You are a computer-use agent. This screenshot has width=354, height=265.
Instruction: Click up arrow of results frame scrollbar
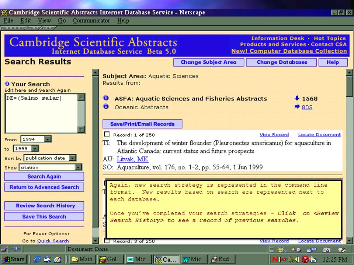tap(349, 73)
